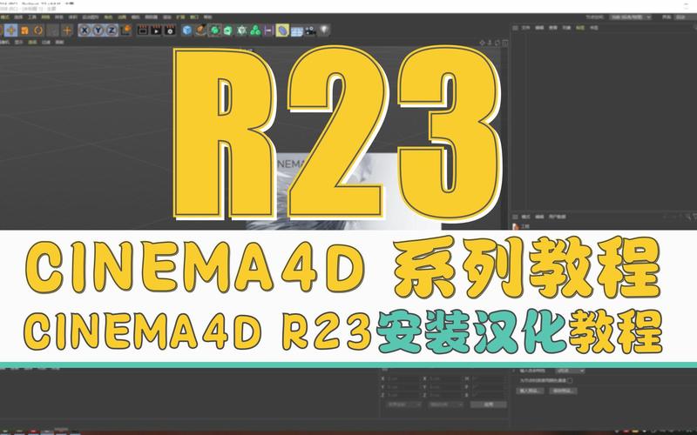Open the green Subdivision Surface generators icon
This screenshot has height=435, width=697.
[x=214, y=30]
